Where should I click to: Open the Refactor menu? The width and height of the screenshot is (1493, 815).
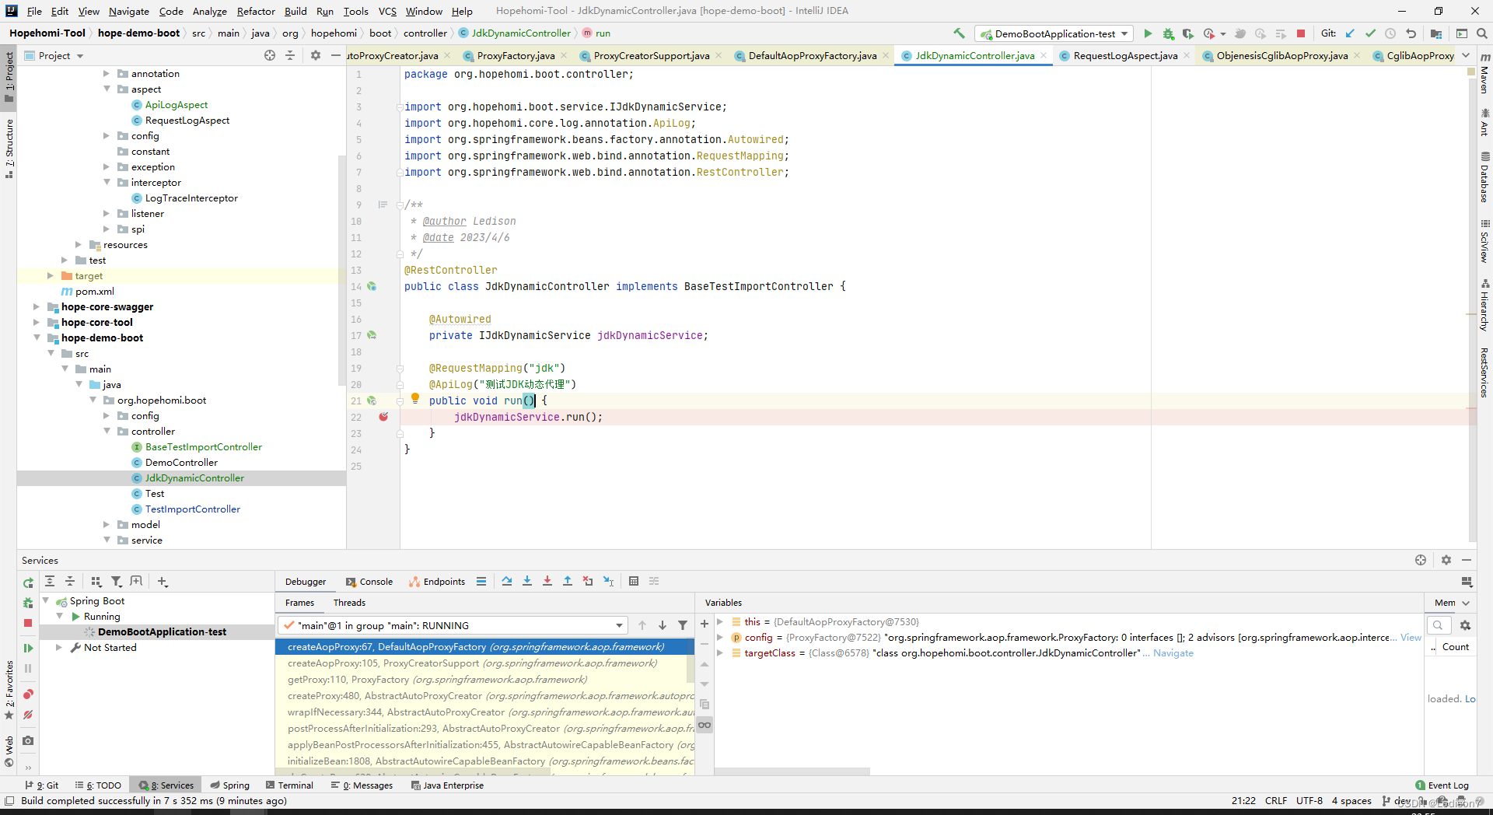coord(256,11)
